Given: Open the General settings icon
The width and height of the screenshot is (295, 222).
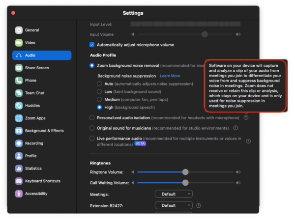Looking at the screenshot, I should 19,30.
